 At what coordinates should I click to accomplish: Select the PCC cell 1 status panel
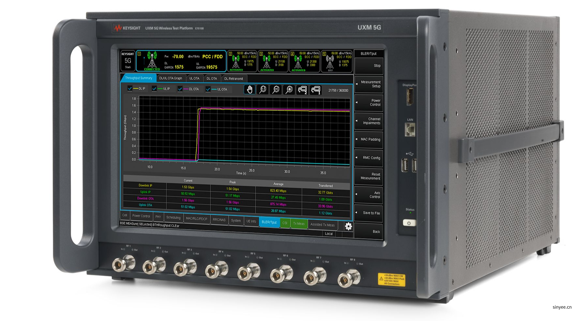(181, 61)
